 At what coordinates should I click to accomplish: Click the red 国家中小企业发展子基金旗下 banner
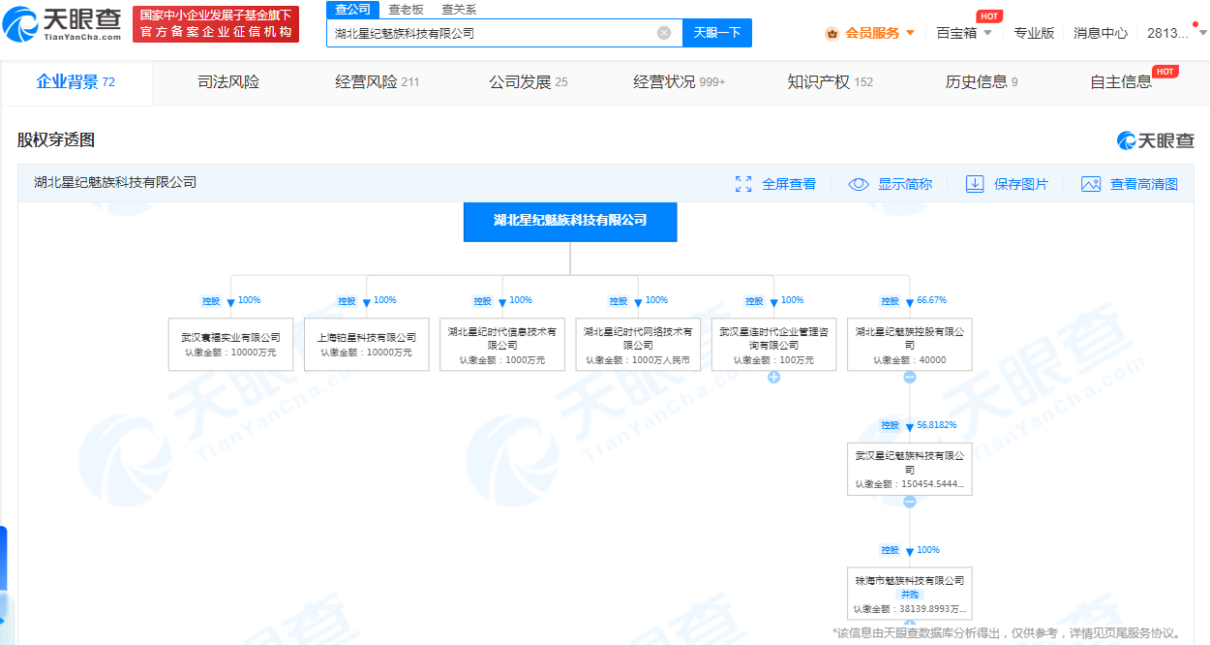[x=216, y=23]
